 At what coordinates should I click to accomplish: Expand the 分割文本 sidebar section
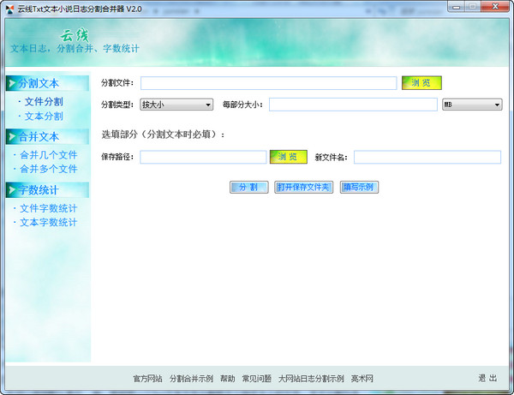[39, 84]
